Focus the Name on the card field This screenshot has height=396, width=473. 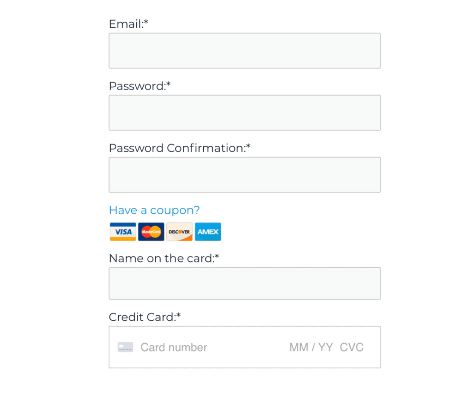[245, 283]
